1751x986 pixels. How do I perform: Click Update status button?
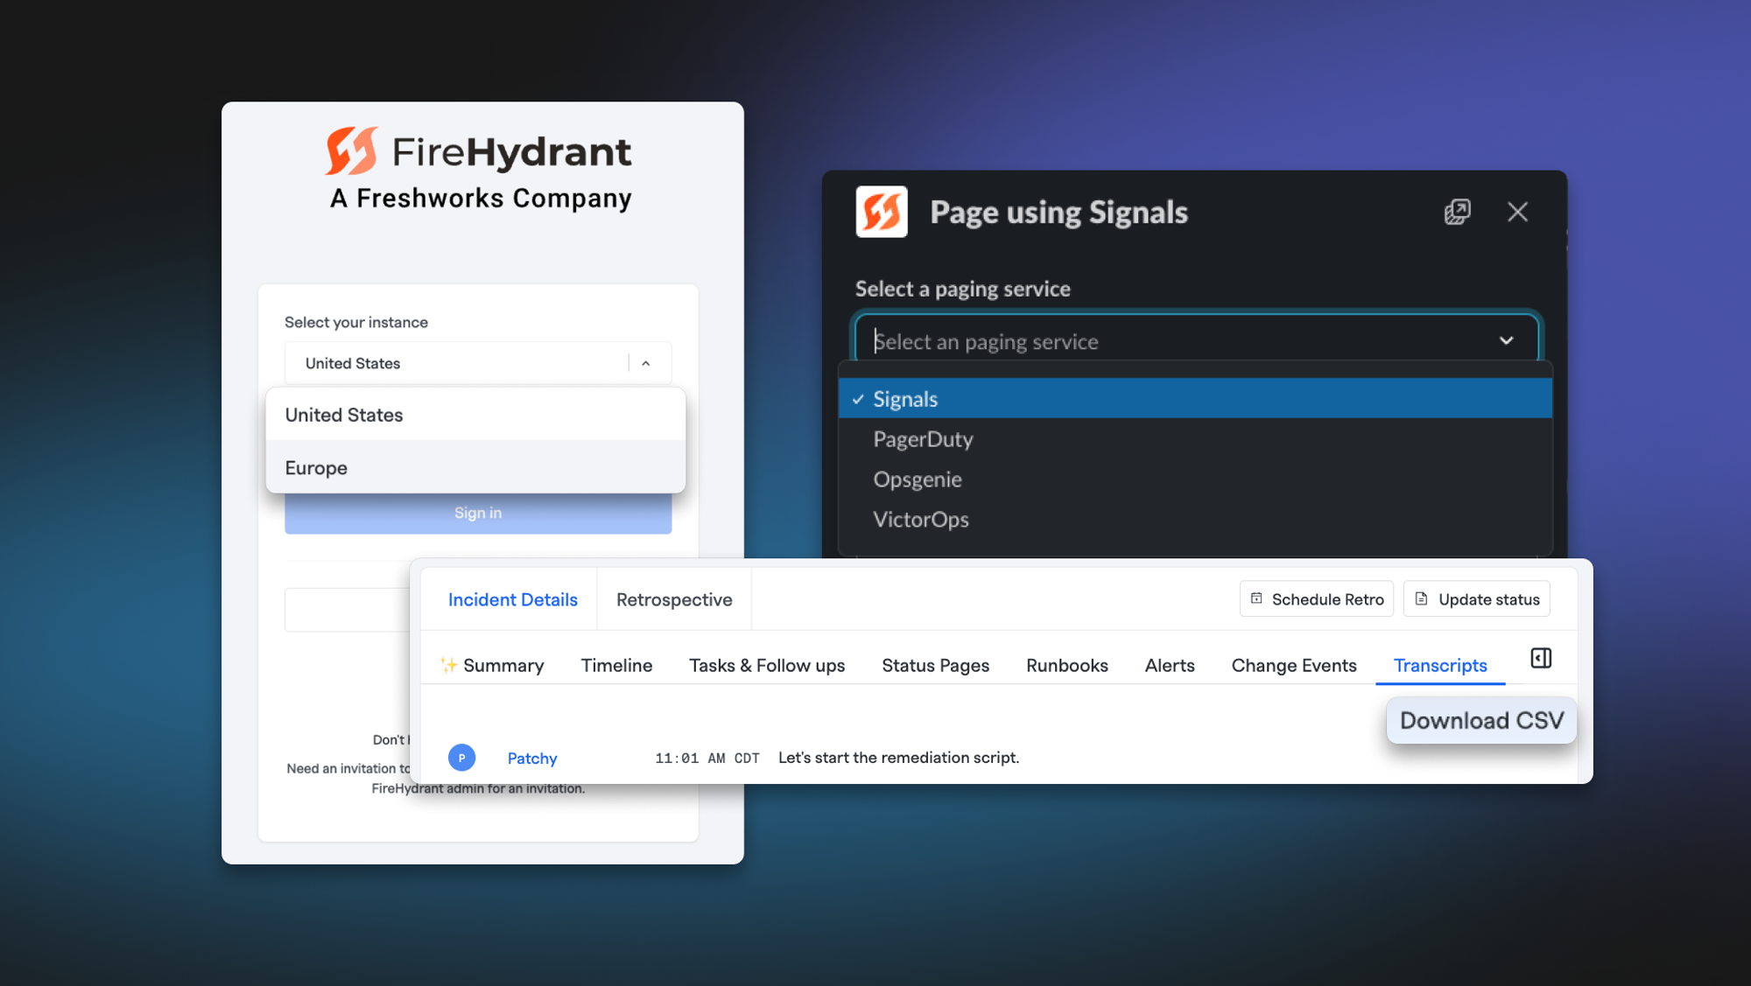pos(1477,599)
